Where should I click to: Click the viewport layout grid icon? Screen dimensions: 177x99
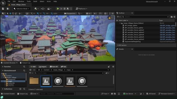coord(113,13)
